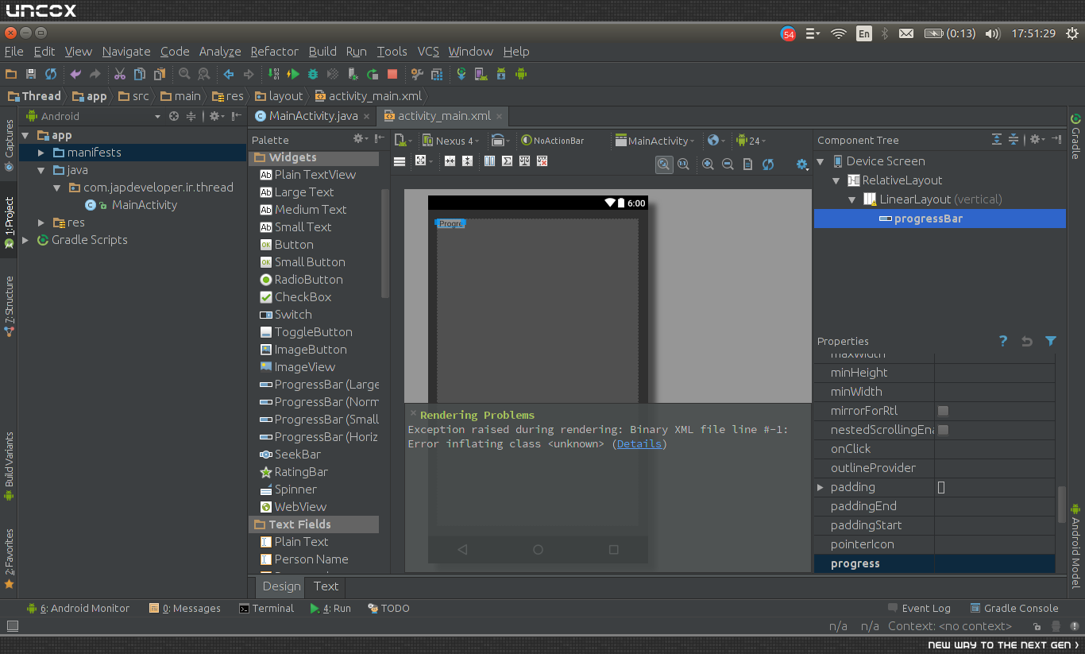Open the system volume indicator

click(992, 33)
